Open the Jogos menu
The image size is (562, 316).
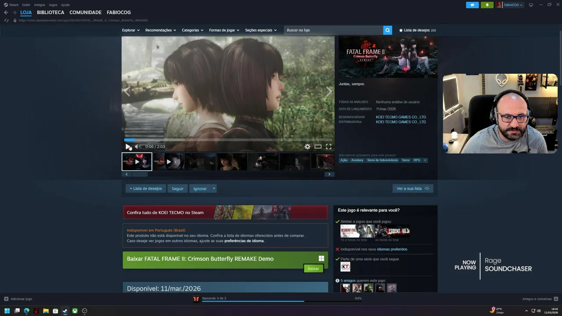53,5
